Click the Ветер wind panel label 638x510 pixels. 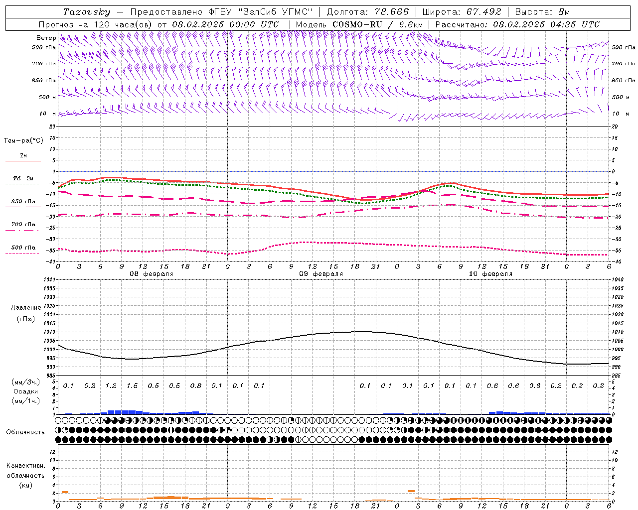46,38
